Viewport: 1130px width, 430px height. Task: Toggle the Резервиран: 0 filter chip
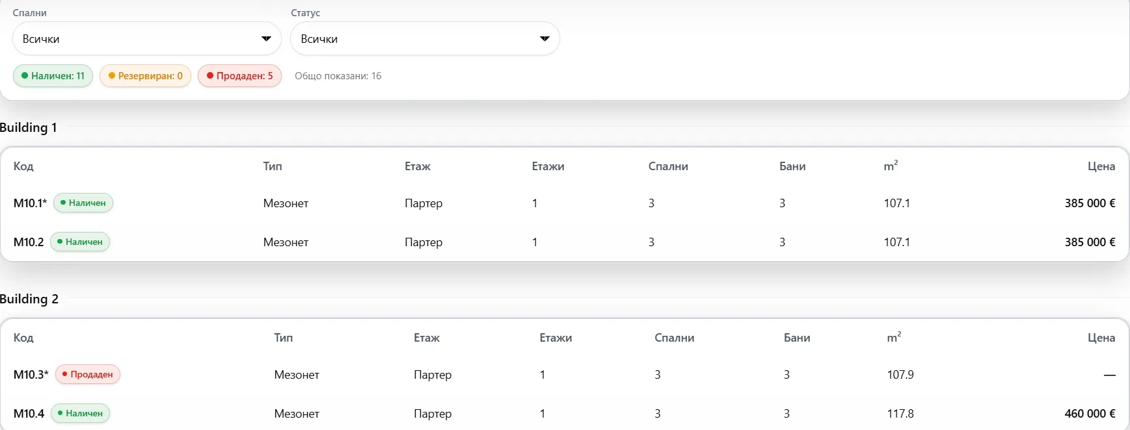point(145,76)
